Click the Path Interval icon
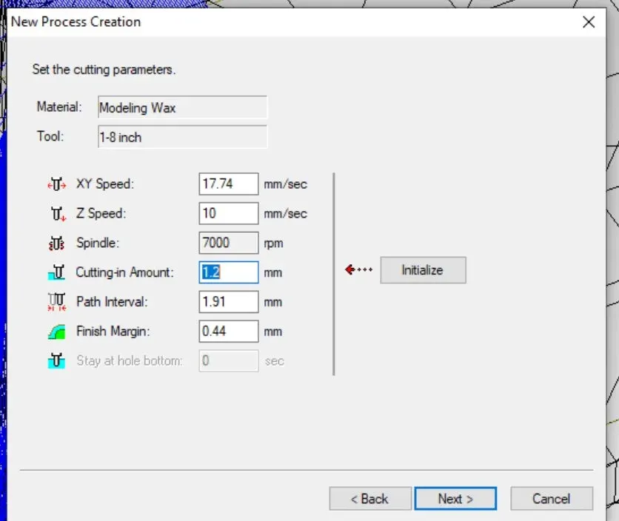The width and height of the screenshot is (619, 521). point(57,302)
